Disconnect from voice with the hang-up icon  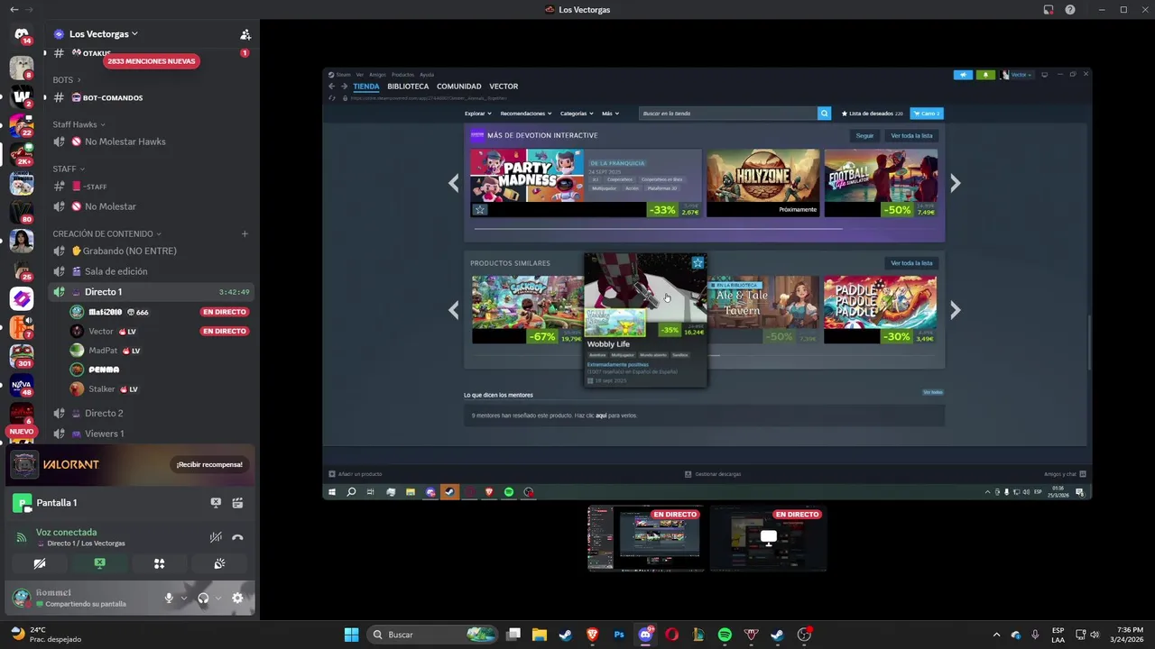tap(237, 537)
